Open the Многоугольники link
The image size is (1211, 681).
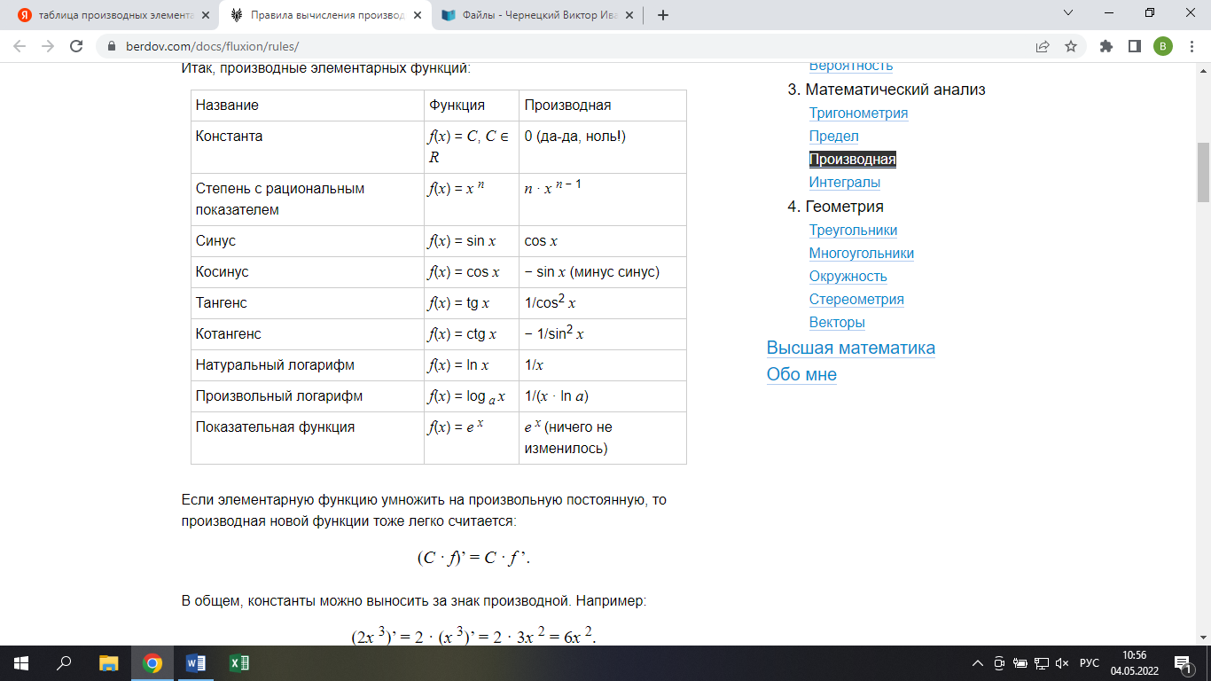(x=861, y=254)
